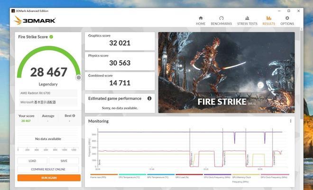Click the Legendary rating label
313x190 pixels.
[x=48, y=84]
